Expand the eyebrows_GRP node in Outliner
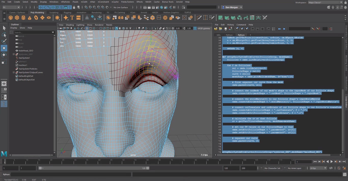 coord(14,54)
